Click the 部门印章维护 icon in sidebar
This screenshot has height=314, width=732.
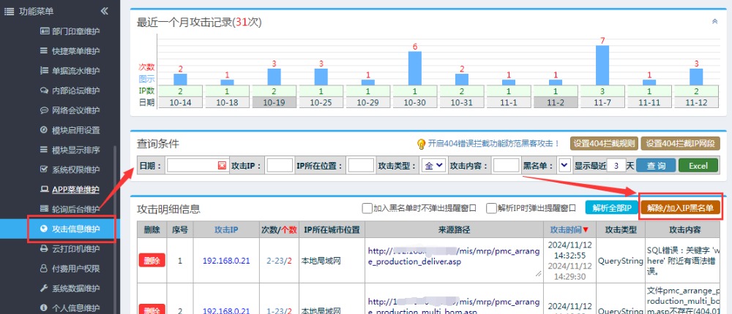tap(44, 31)
